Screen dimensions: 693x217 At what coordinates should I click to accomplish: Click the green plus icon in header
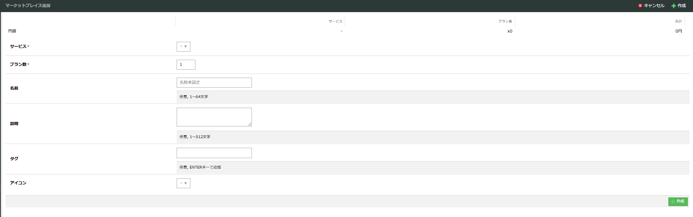point(674,6)
